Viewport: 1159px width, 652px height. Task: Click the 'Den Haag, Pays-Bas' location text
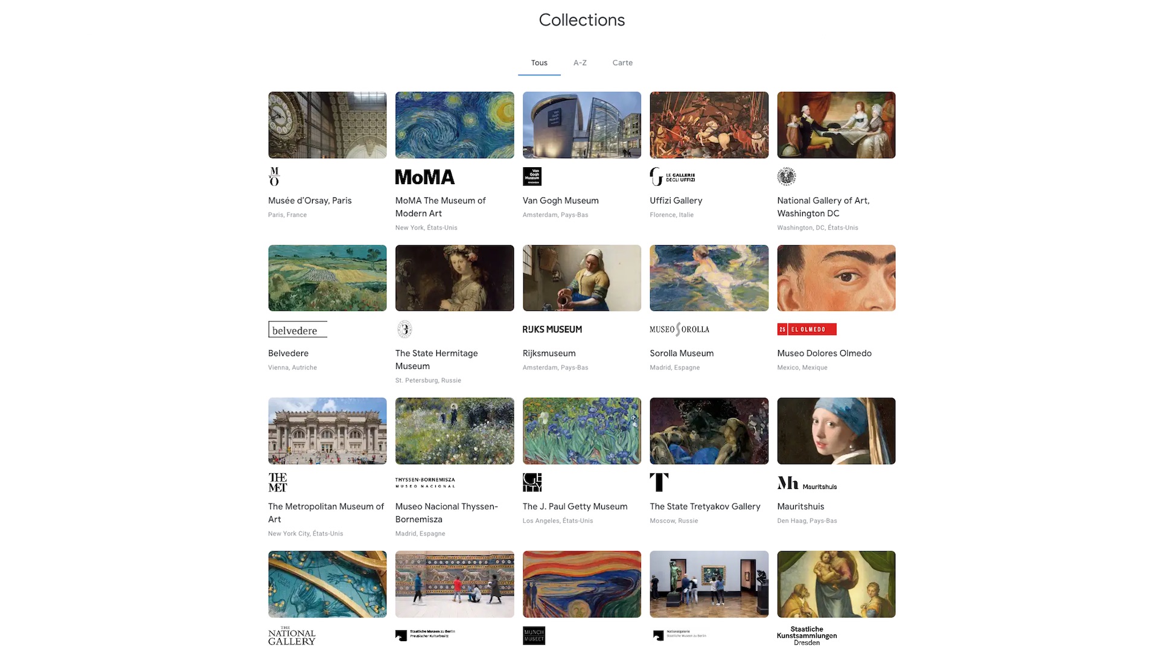tap(807, 520)
